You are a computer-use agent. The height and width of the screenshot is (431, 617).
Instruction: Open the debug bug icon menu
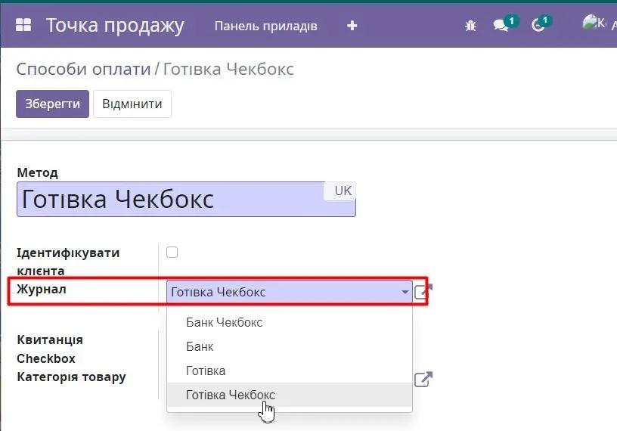click(470, 26)
